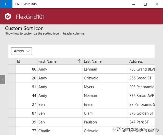Click the Charlie first name cell

pos(60,131)
